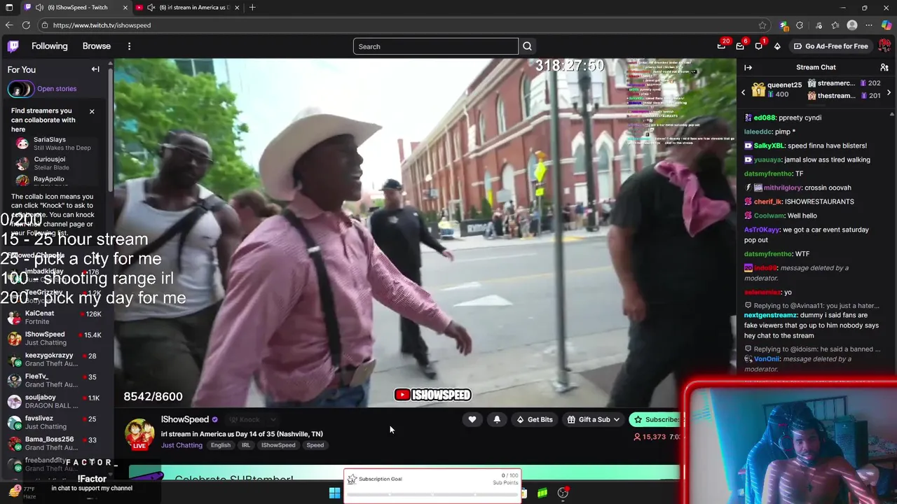Click the browser Back arrow
The width and height of the screenshot is (897, 504).
pos(9,25)
